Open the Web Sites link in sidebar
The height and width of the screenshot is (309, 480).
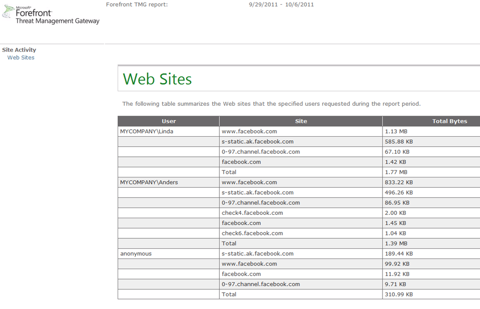point(21,58)
